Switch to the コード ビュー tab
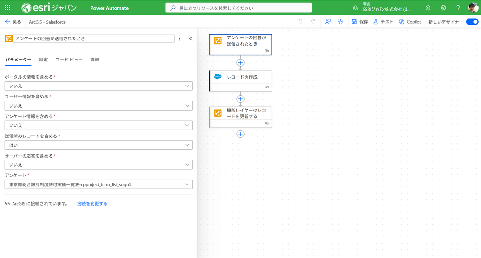481x258 pixels. pyautogui.click(x=69, y=60)
